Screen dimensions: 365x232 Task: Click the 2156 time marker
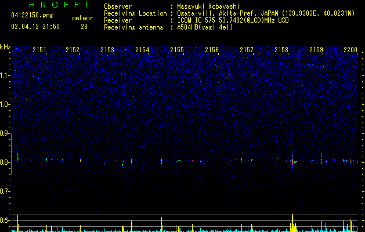pos(212,50)
